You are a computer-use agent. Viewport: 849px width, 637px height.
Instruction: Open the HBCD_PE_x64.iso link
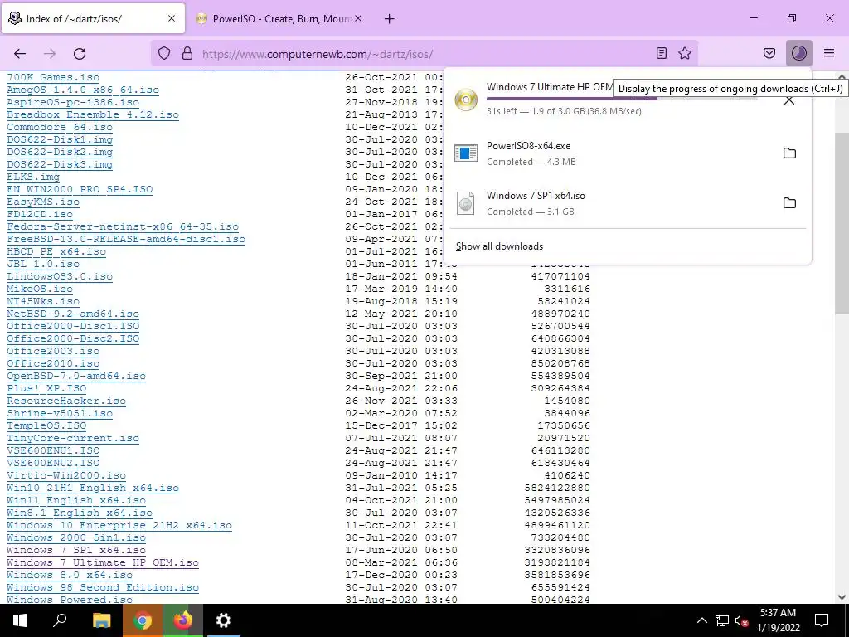point(56,251)
